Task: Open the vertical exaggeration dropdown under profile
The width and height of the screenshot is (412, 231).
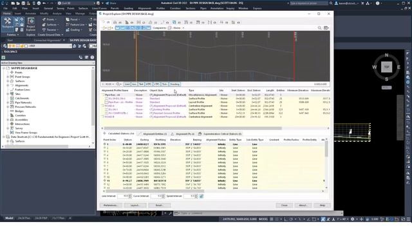Action: coord(108,84)
